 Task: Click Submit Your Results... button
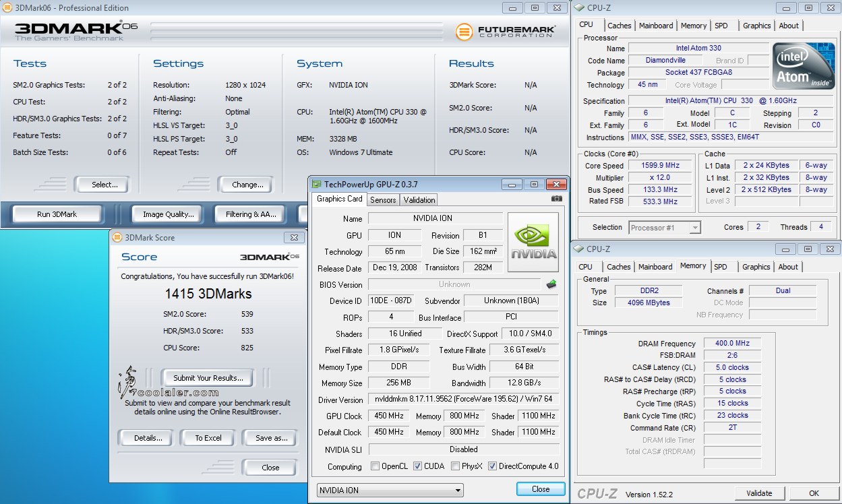[208, 378]
